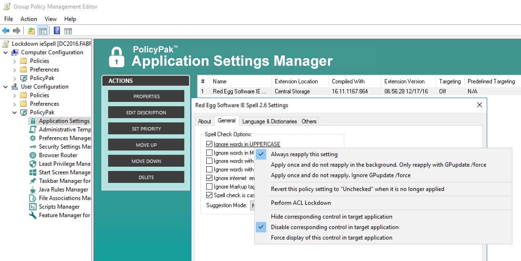Select the Start Screen Manager Windows icon
Image resolution: width=521 pixels, height=261 pixels.
click(33, 172)
